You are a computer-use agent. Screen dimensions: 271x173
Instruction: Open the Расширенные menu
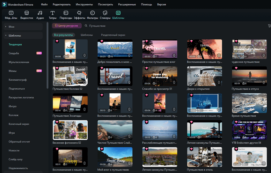click(127, 4)
